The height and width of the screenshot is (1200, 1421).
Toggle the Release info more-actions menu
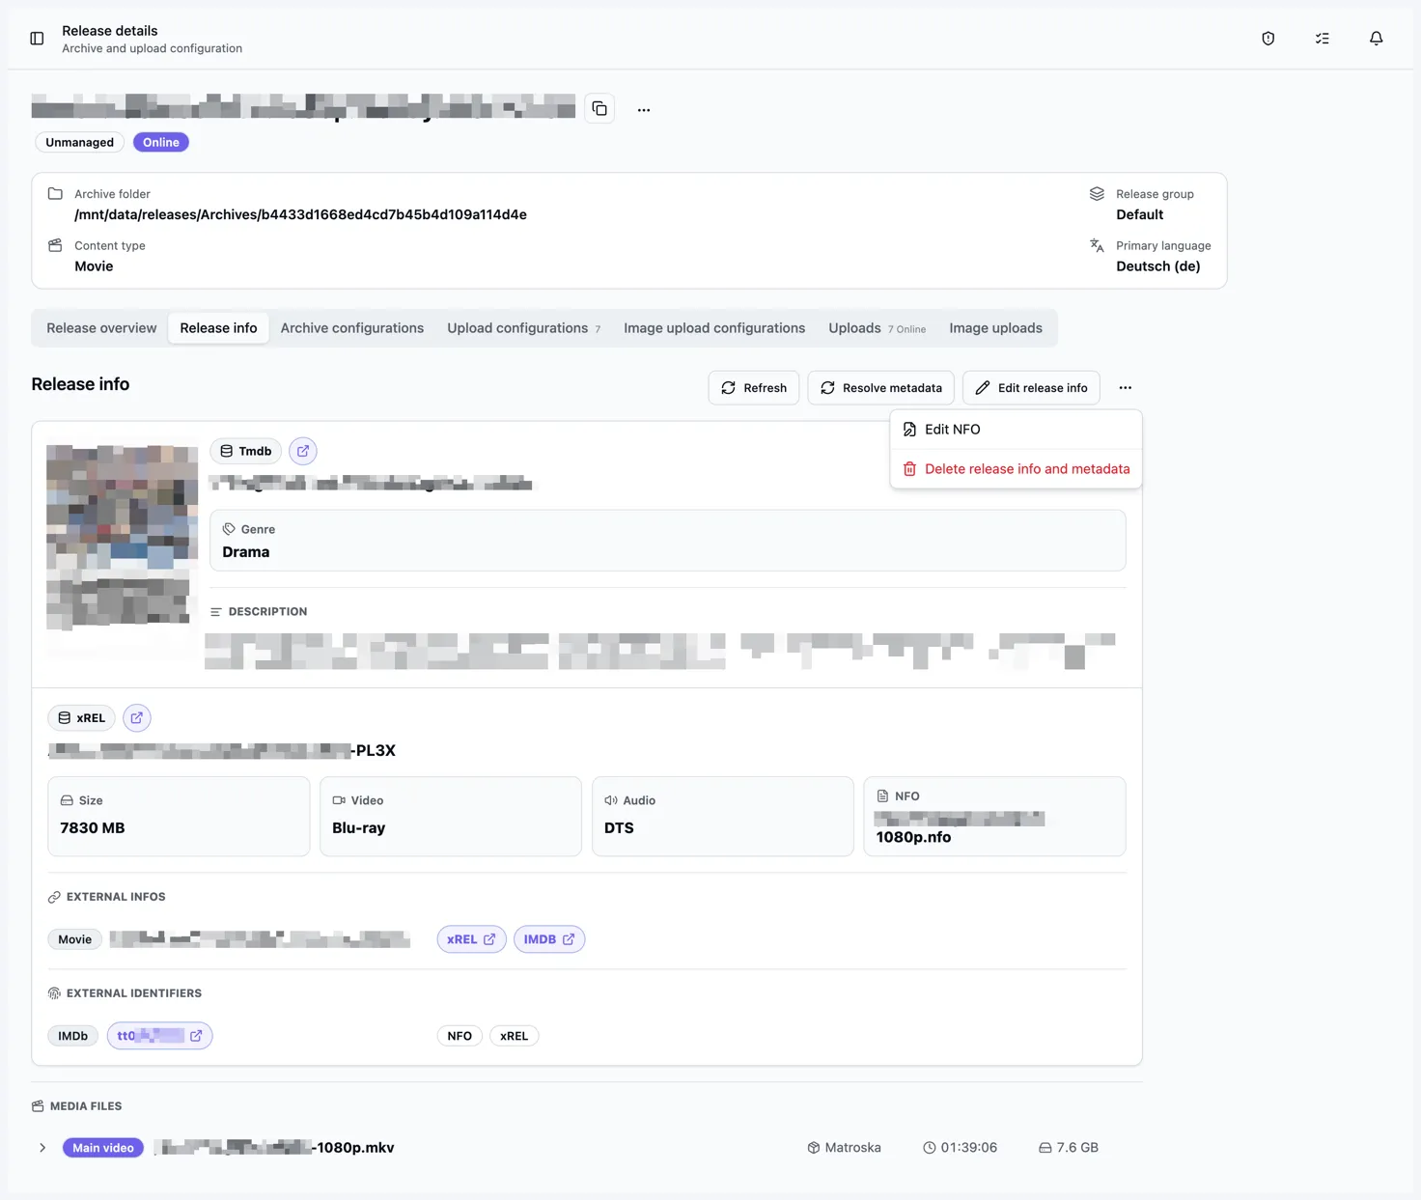(x=1126, y=388)
